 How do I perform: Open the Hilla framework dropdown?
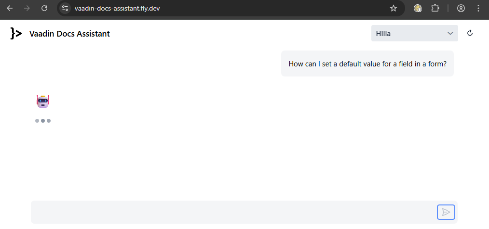[414, 33]
